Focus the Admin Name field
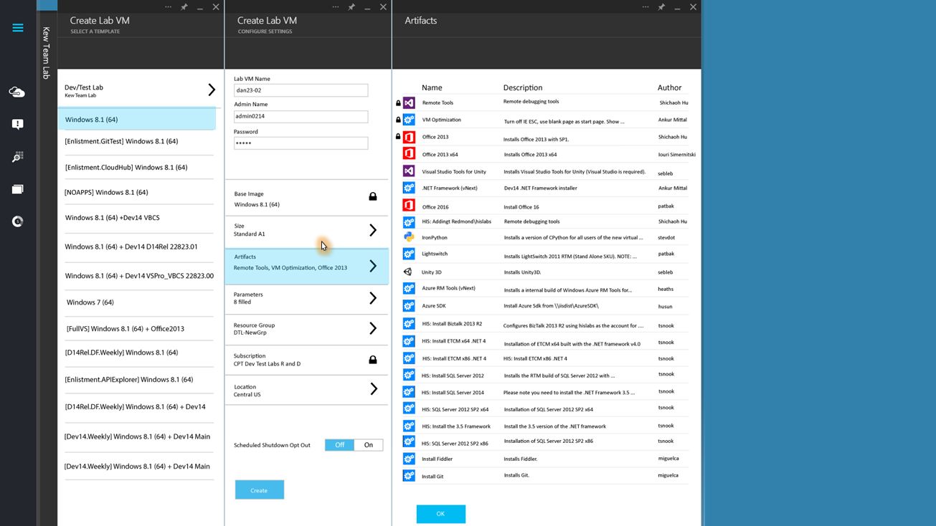This screenshot has width=936, height=526. [x=301, y=117]
